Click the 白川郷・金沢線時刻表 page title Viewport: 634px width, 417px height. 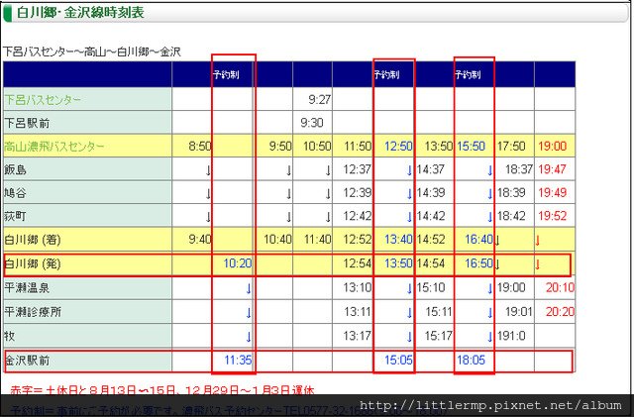80,13
